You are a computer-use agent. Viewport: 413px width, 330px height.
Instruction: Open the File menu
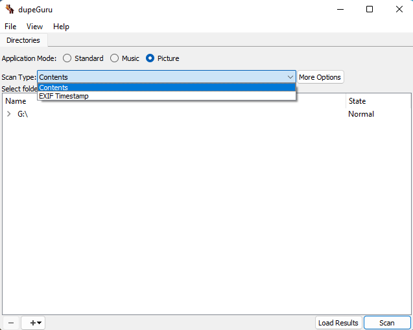coord(10,27)
